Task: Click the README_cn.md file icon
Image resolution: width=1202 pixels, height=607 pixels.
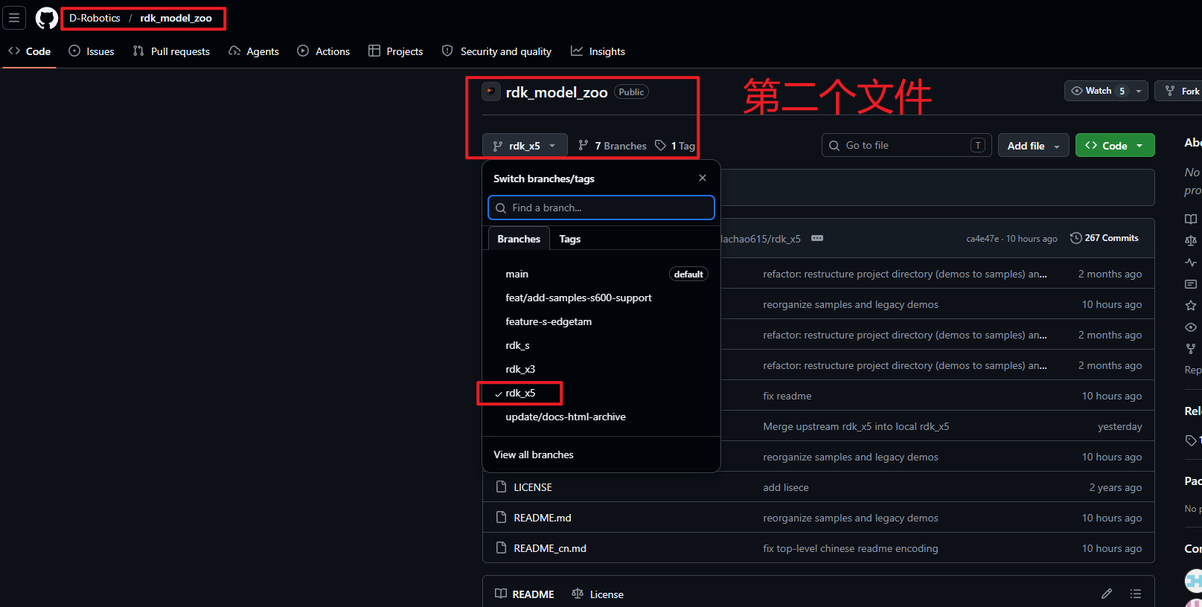Action: [501, 547]
